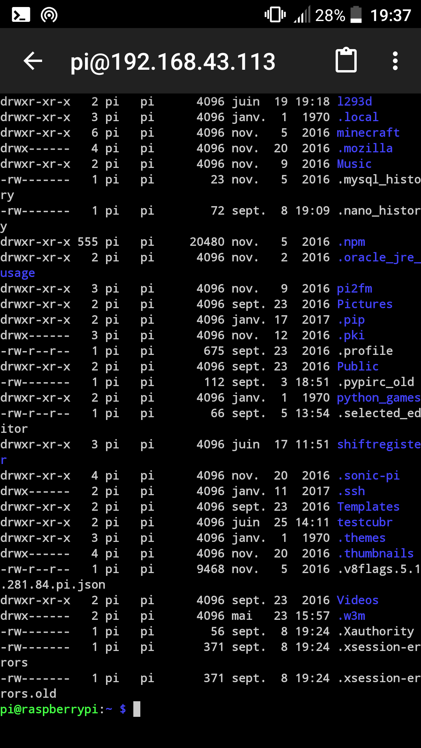Tap the 'itor' wrapped text line

(x=14, y=429)
